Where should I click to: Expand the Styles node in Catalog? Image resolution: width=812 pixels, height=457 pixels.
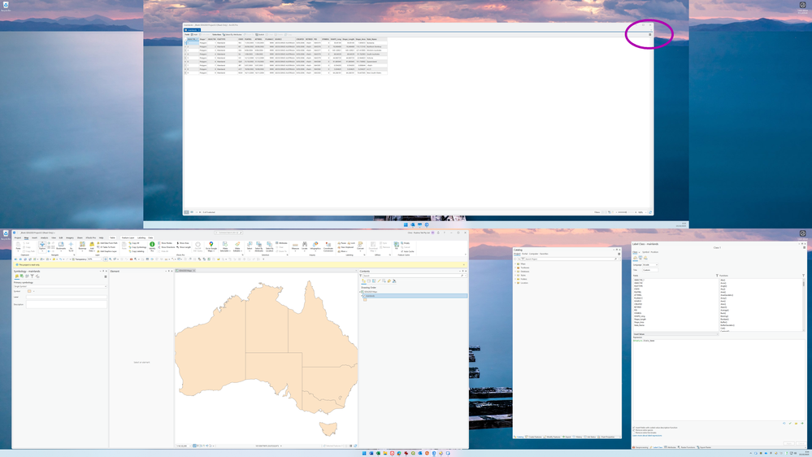point(515,275)
